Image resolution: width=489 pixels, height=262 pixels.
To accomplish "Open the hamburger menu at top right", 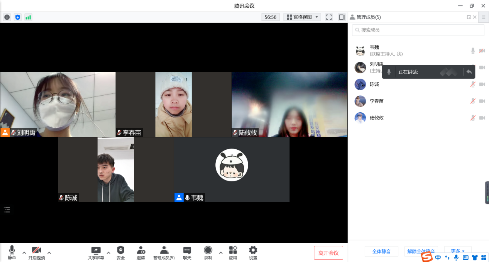I will point(483,17).
